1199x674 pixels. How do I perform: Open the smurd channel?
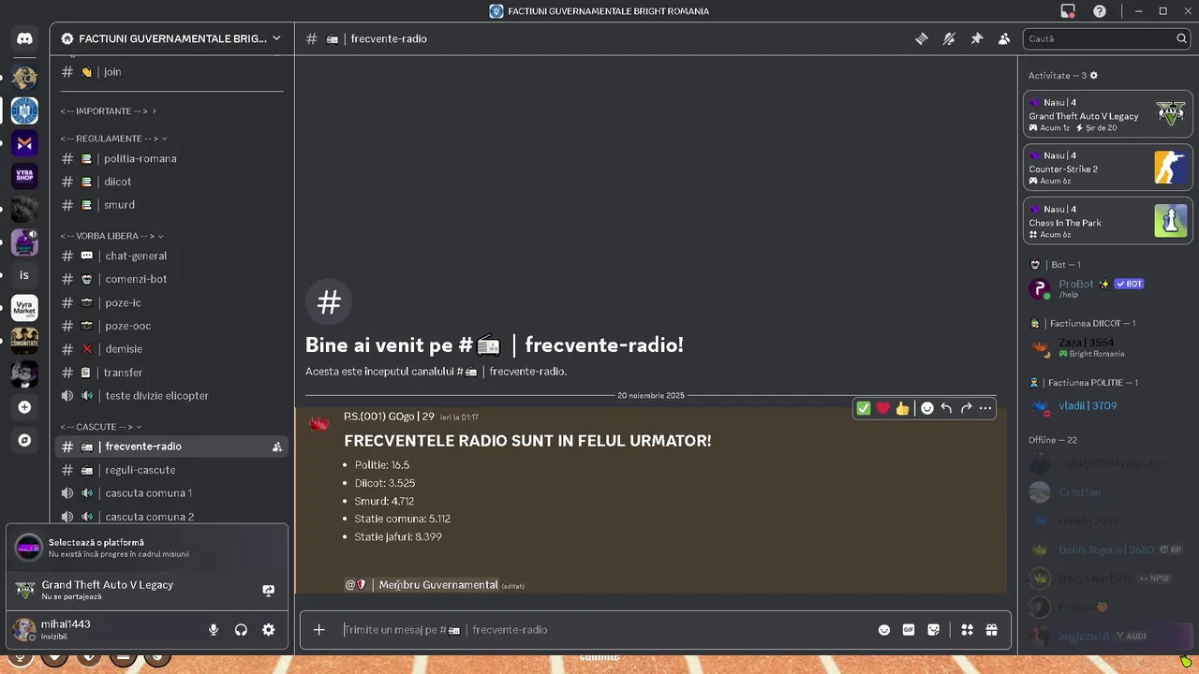point(171,205)
